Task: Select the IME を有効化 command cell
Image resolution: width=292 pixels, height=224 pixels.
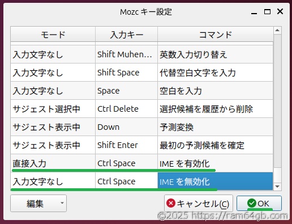Action: 215,163
